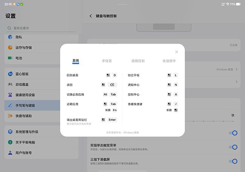Open 快捷与辅助 settings
The width and height of the screenshot is (245, 172).
point(23,116)
